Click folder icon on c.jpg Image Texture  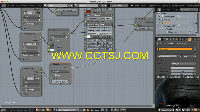pyautogui.click(x=35, y=44)
